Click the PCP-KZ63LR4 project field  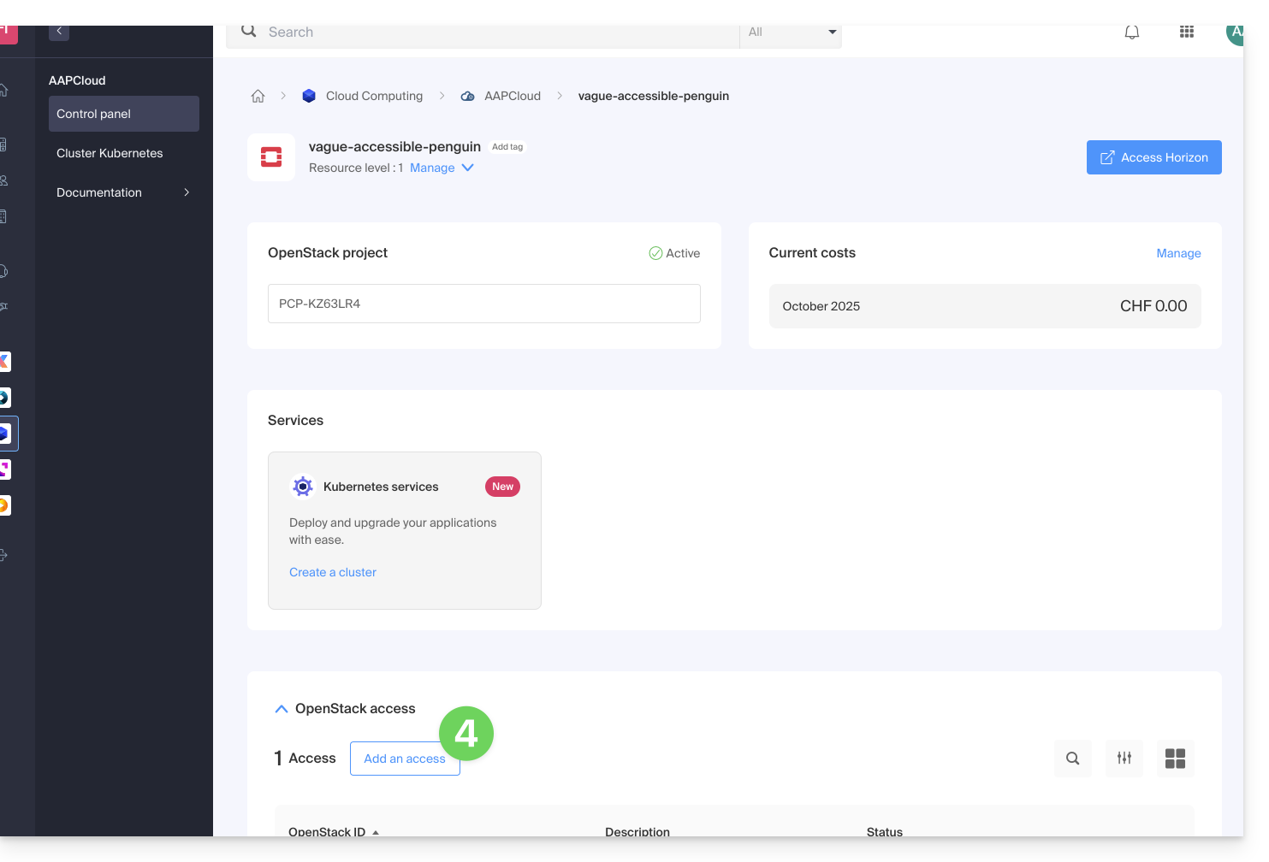click(x=483, y=304)
